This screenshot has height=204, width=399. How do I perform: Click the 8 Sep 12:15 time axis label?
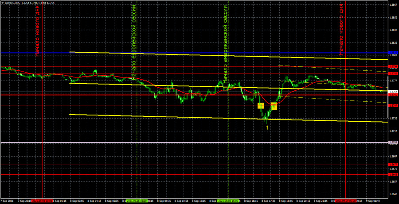point(199,201)
